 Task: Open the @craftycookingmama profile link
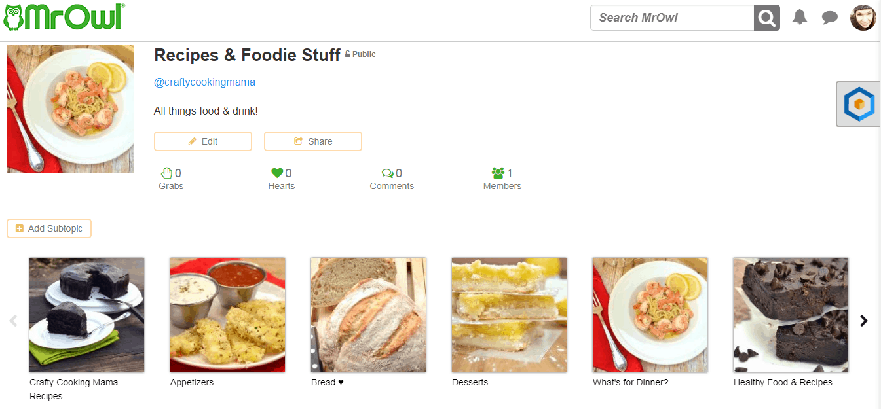pos(204,82)
